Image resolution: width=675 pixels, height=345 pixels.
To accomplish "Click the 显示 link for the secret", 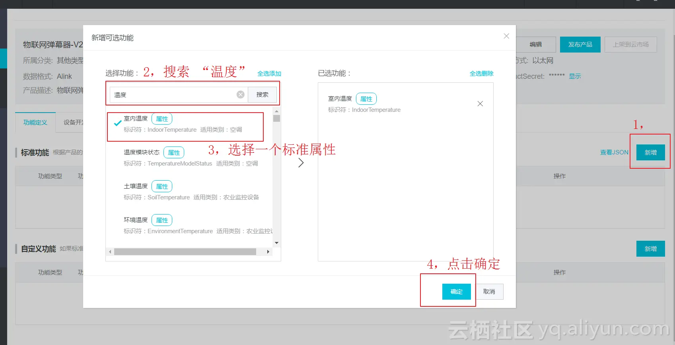I will (x=575, y=76).
